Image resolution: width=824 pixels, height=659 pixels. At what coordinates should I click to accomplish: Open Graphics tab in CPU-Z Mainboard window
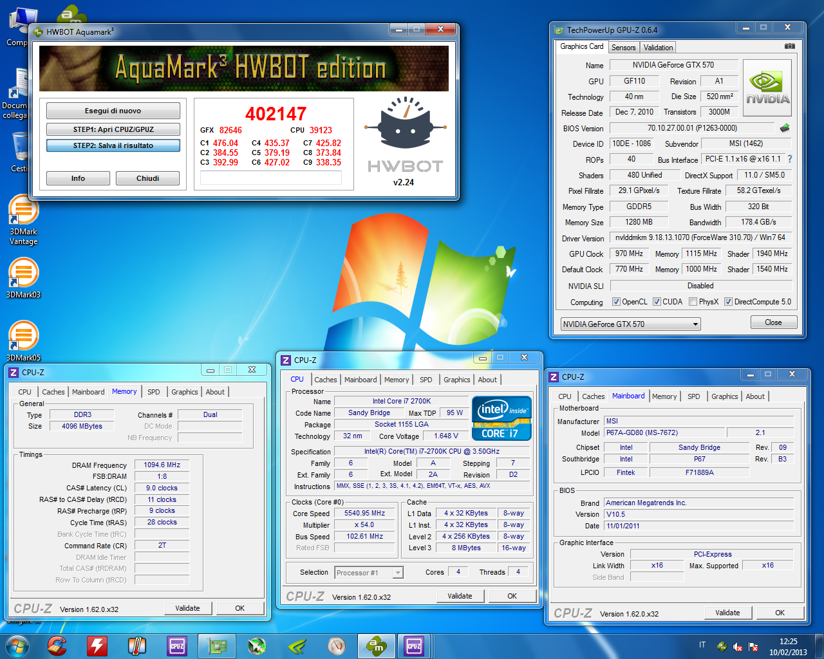pyautogui.click(x=724, y=396)
